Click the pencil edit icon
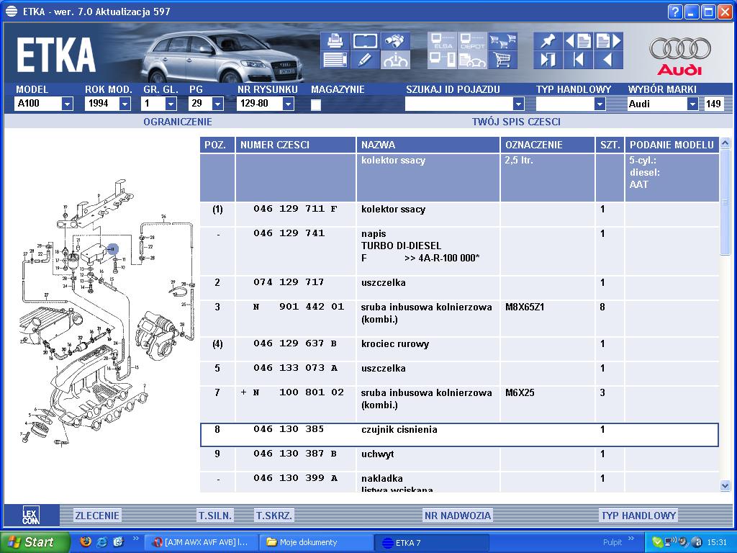This screenshot has width=737, height=553. tap(365, 60)
